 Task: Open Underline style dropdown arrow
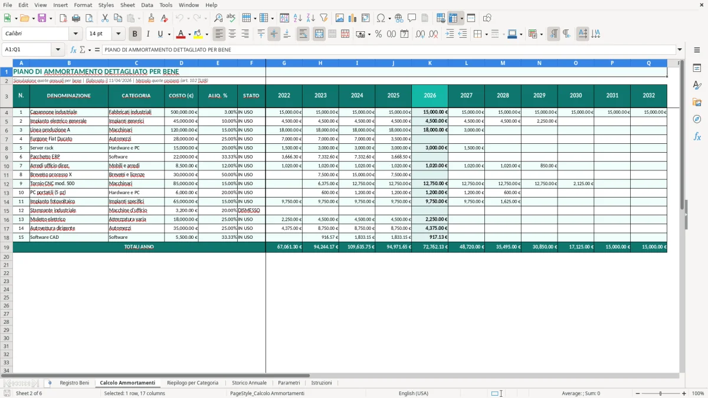tap(168, 34)
